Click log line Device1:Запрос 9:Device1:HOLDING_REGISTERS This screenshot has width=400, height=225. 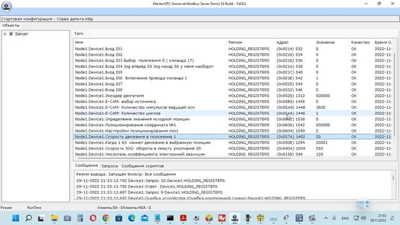149,192
